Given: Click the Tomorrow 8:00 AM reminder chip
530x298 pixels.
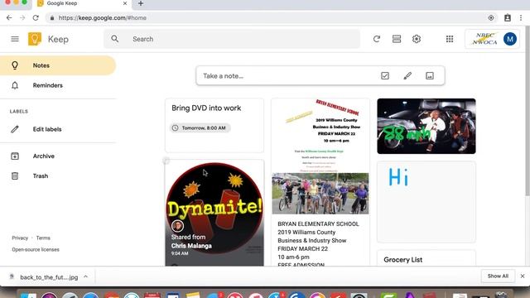Looking at the screenshot, I should [200, 128].
